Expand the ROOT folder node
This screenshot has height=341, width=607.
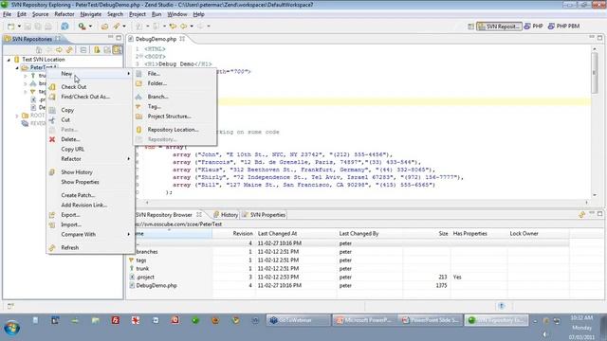(17, 116)
